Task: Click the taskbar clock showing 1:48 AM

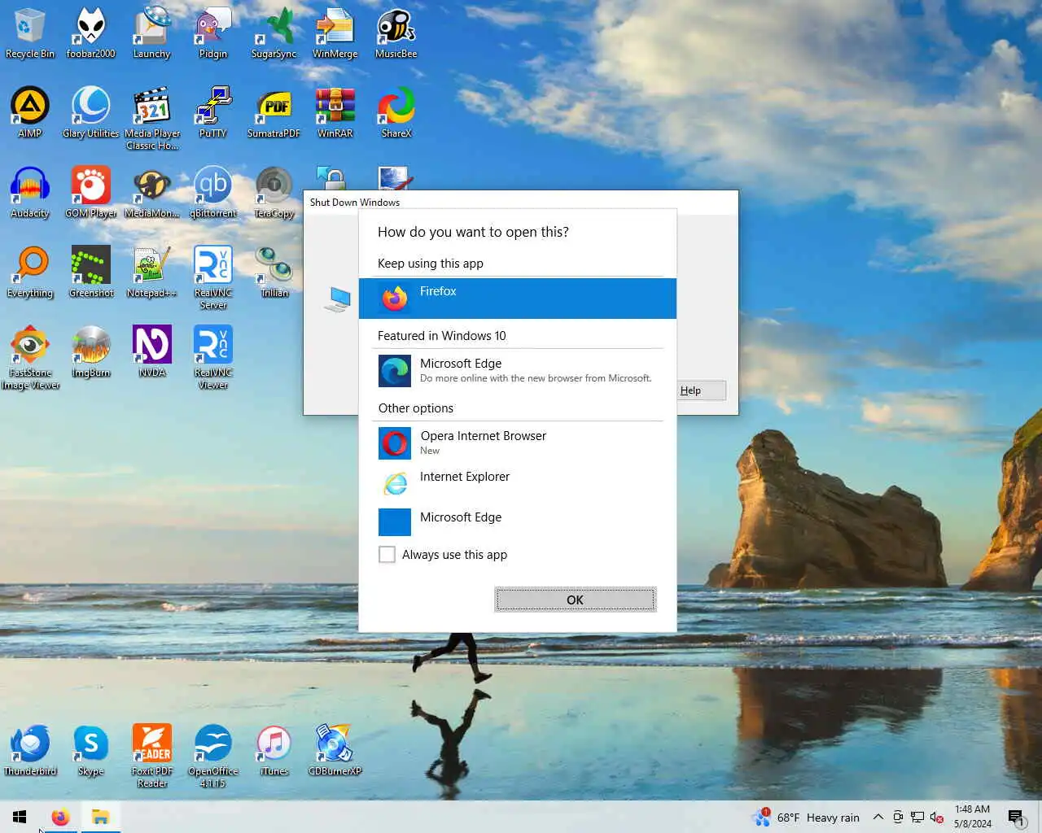Action: (x=973, y=817)
